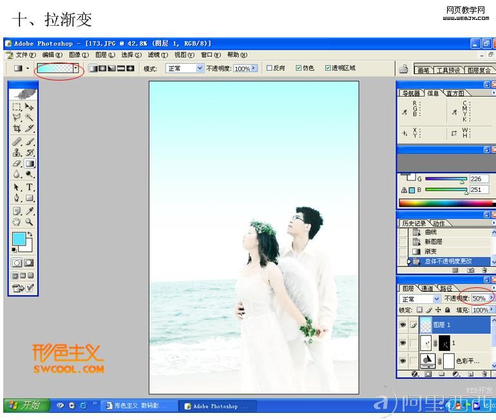Choose linear gradient style button

pos(93,68)
